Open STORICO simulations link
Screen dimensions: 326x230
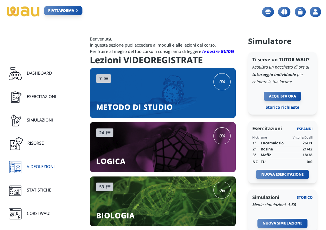pos(305,197)
